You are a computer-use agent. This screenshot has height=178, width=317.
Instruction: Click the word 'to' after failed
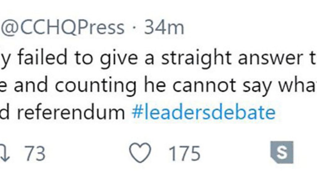click(84, 58)
